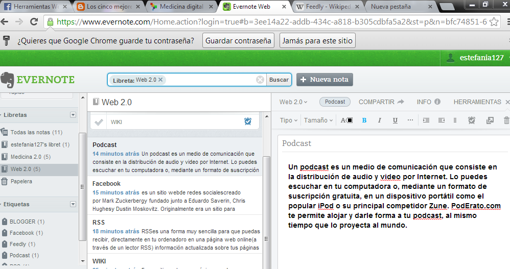The height and width of the screenshot is (269, 510).
Task: Open the WIKI note in list
Action: (175, 262)
